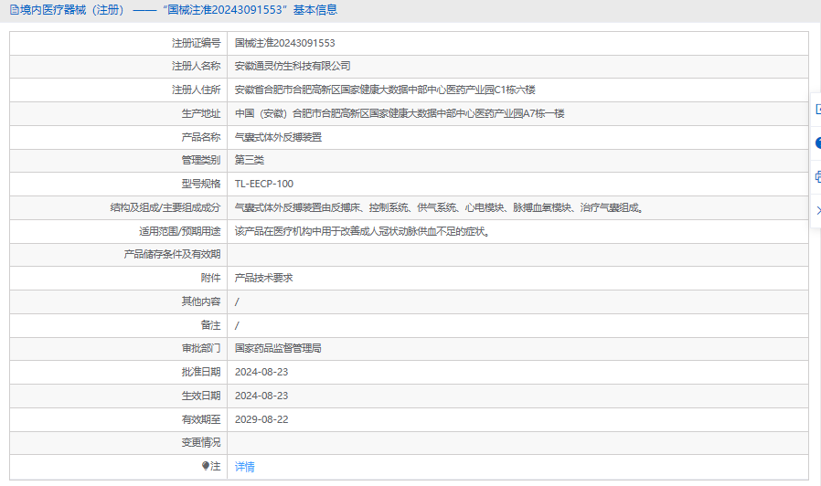Click the 变更情况 label cell

point(118,442)
